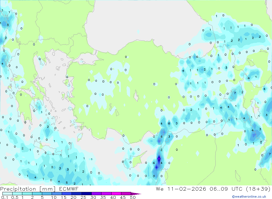Select the legend scale label 15
Screen dimensions: 272x199
point(64,197)
